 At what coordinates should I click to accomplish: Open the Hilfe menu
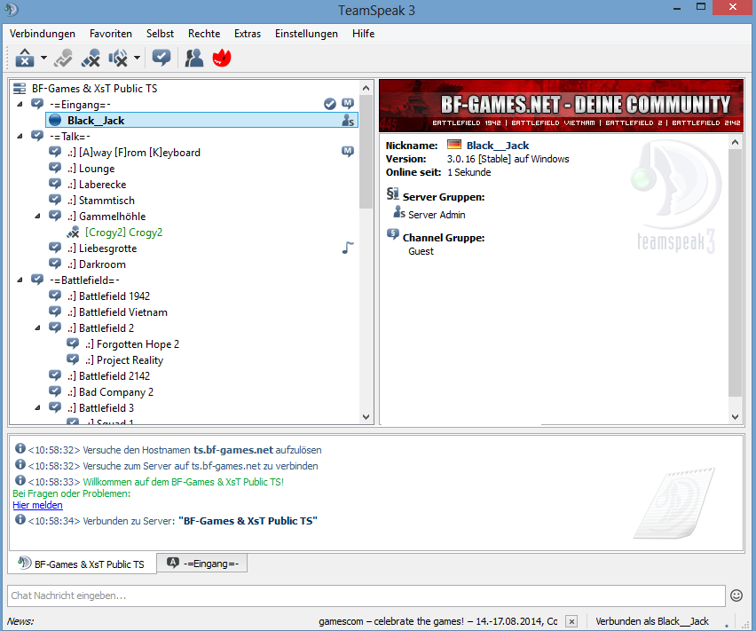point(363,33)
